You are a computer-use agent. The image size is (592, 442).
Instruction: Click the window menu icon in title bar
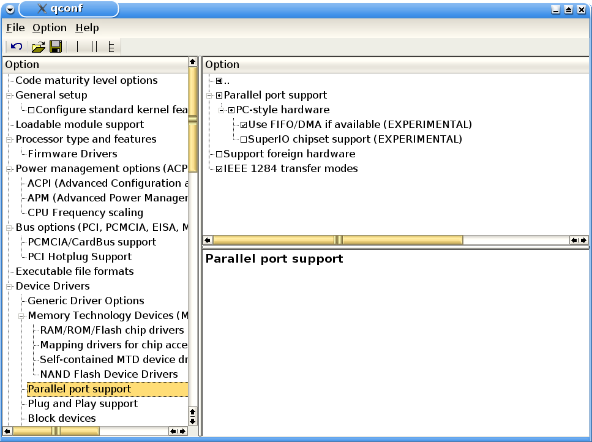[x=10, y=9]
